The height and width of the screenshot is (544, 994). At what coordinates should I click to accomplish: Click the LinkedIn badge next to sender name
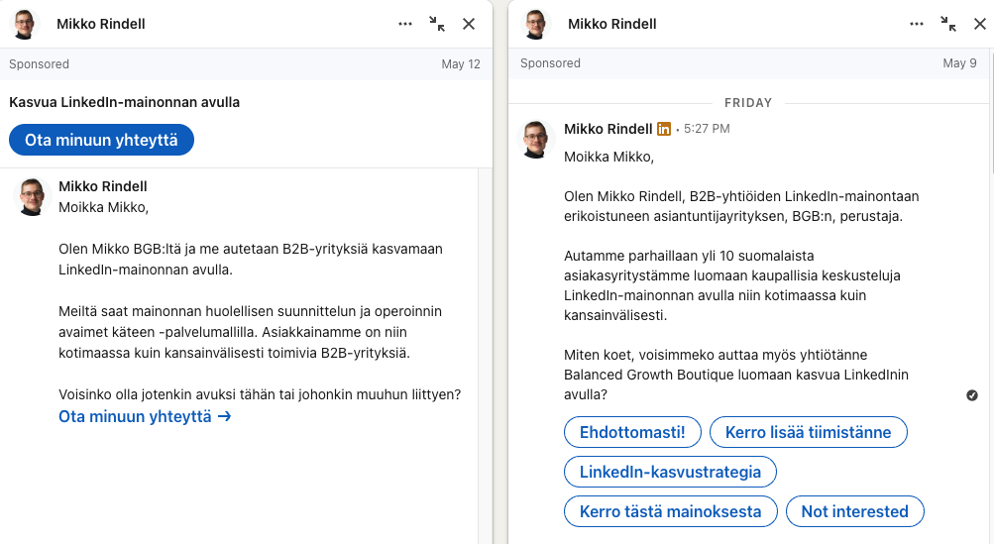click(x=664, y=129)
